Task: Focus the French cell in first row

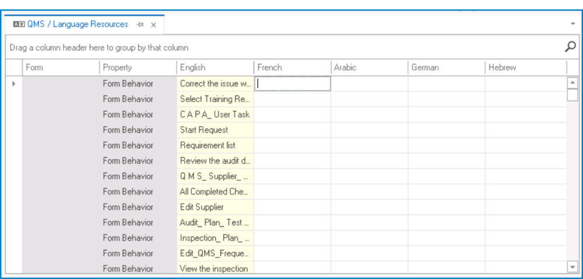Action: 293,83
